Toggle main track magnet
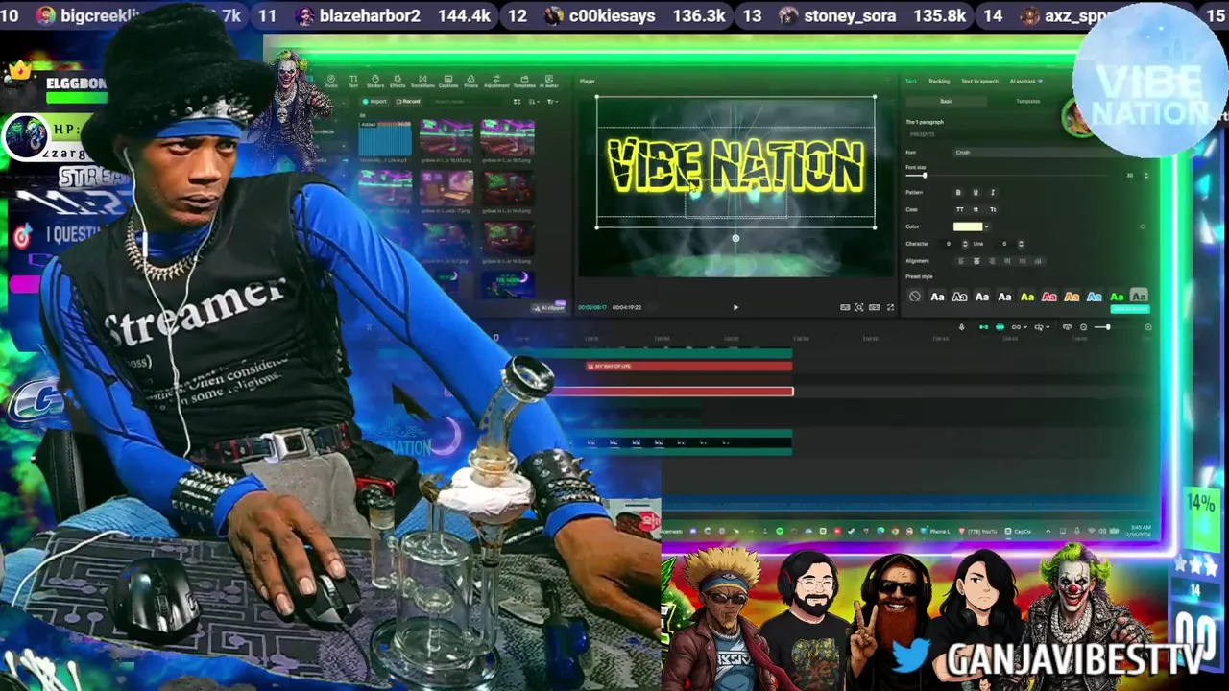1229x691 pixels. tap(983, 327)
